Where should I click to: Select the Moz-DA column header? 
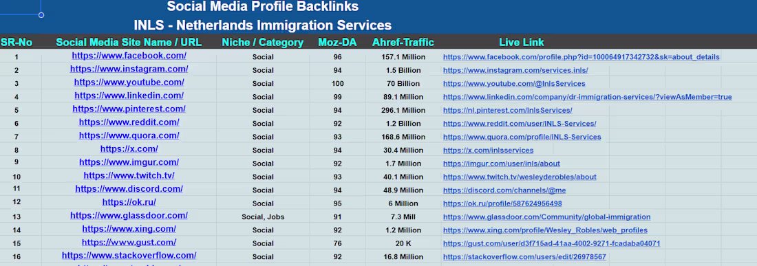point(337,43)
